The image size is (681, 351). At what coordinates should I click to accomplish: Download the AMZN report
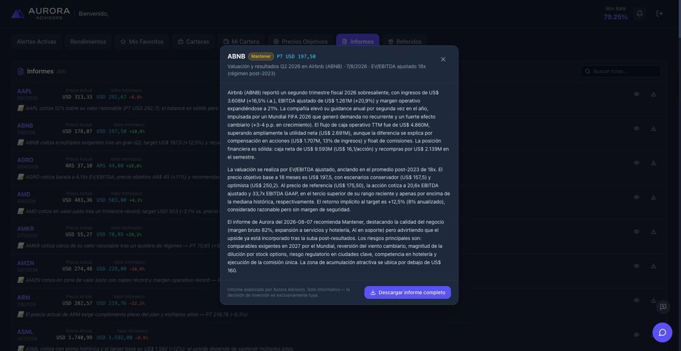(x=653, y=266)
